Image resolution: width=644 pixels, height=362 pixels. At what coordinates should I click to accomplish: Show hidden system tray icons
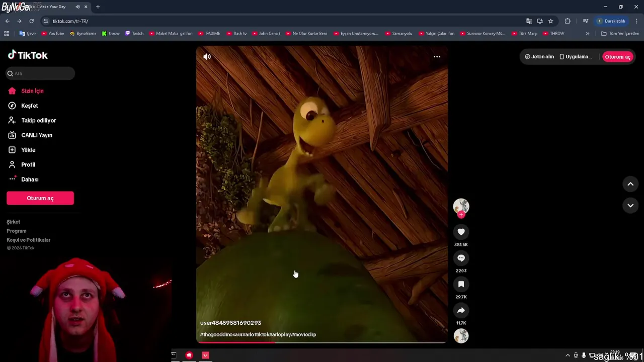568,355
